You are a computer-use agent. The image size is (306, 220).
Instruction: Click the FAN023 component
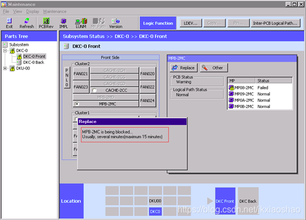coord(81,87)
